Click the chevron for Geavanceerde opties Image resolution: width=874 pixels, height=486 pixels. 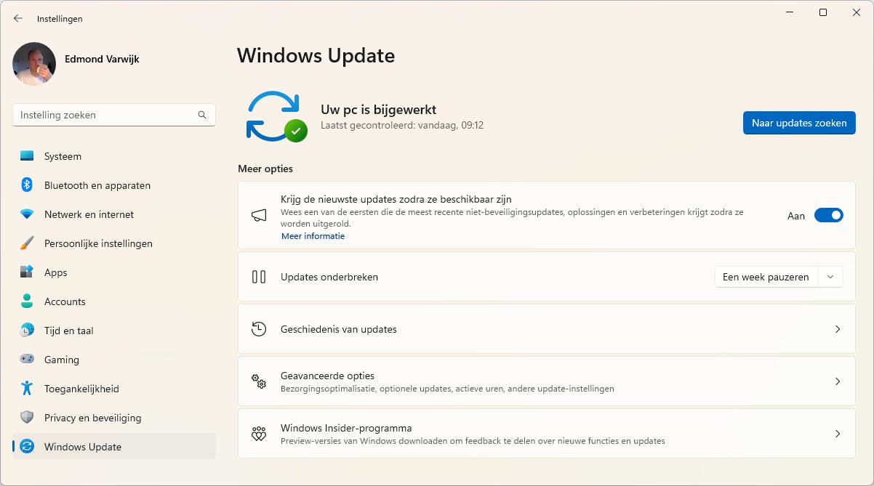pyautogui.click(x=838, y=381)
